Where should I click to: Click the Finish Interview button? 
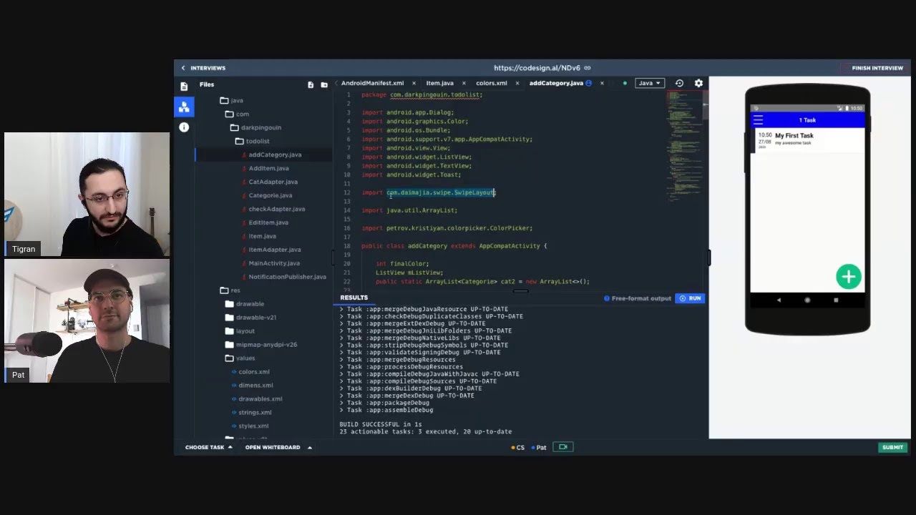pyautogui.click(x=873, y=68)
